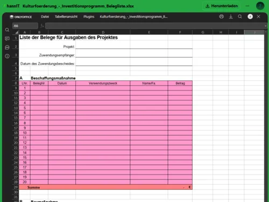The width and height of the screenshot is (269, 202).
Task: Click the white user avatar in the ONLYOFFICE toolbar
Action: [x=250, y=17]
